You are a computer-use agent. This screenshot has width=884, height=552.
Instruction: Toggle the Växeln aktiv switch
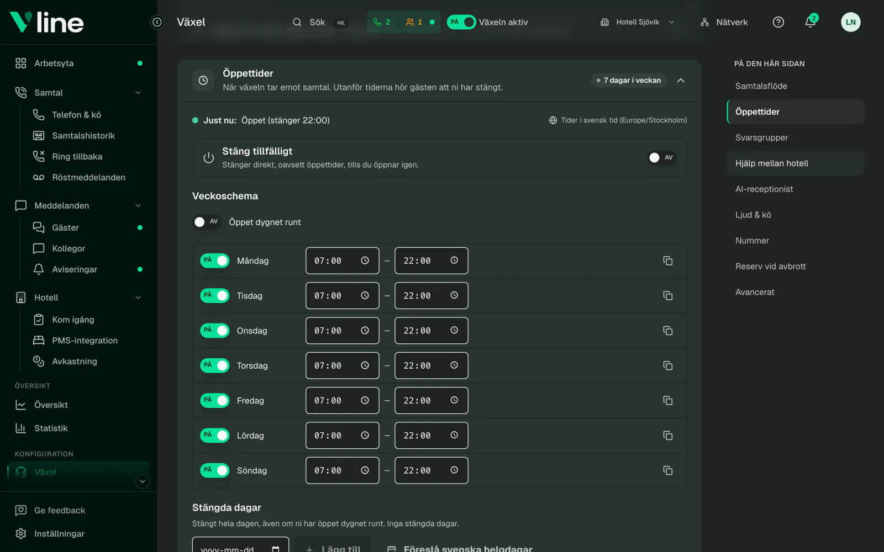pos(461,22)
